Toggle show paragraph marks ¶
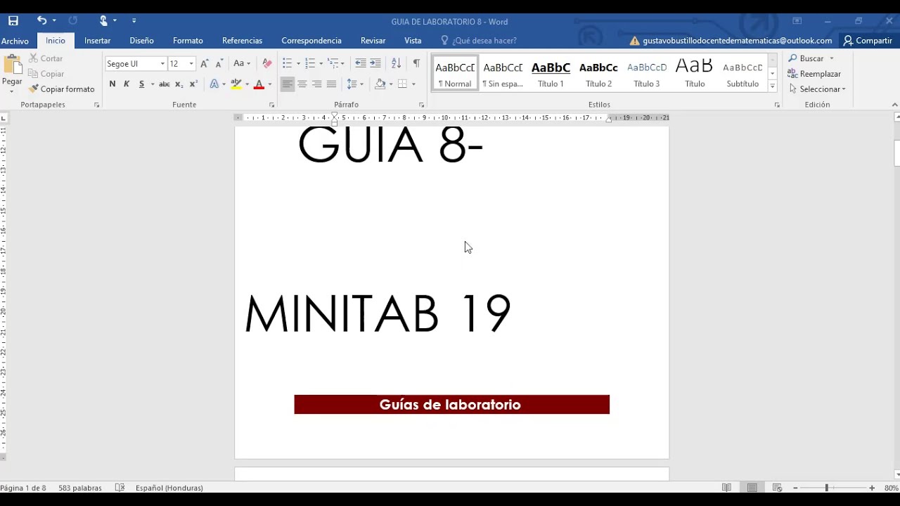The width and height of the screenshot is (900, 506). point(416,64)
